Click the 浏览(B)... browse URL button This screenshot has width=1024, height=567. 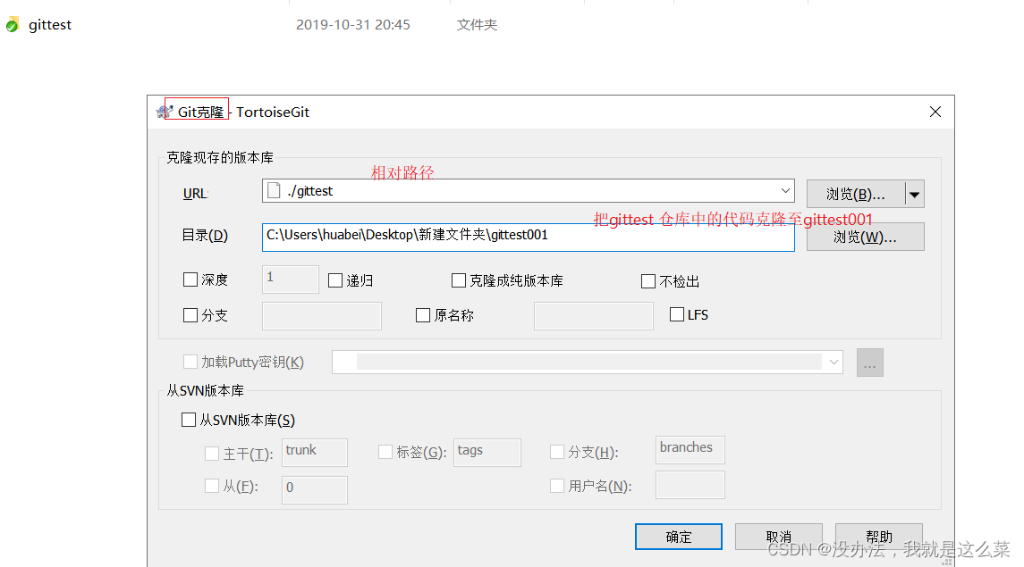pyautogui.click(x=856, y=195)
